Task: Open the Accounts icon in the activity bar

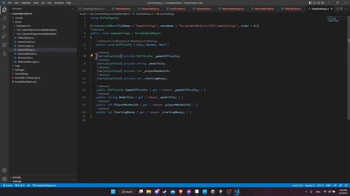Action: click(x=4, y=170)
